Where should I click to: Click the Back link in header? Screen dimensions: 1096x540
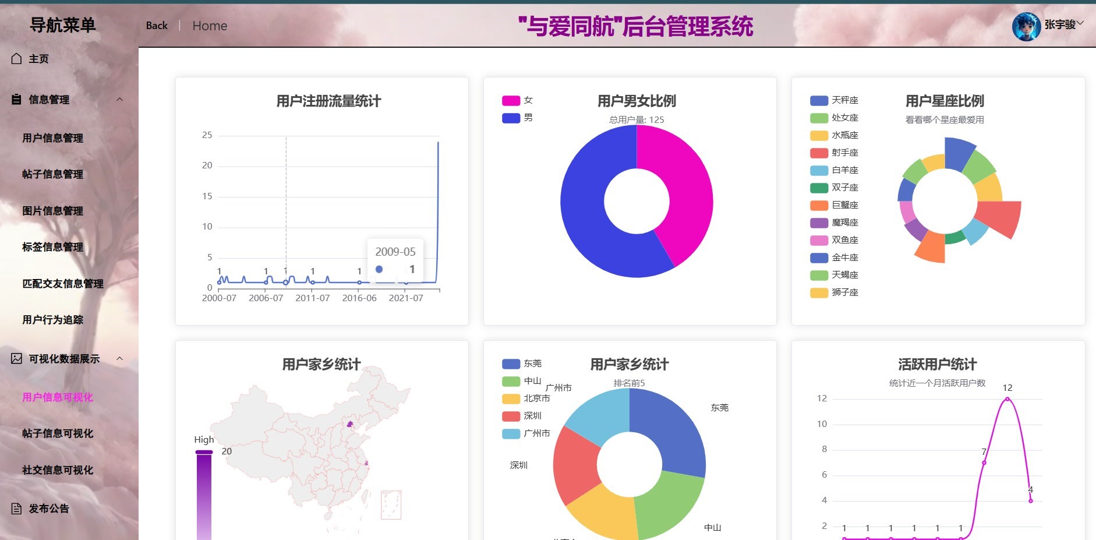pos(157,26)
